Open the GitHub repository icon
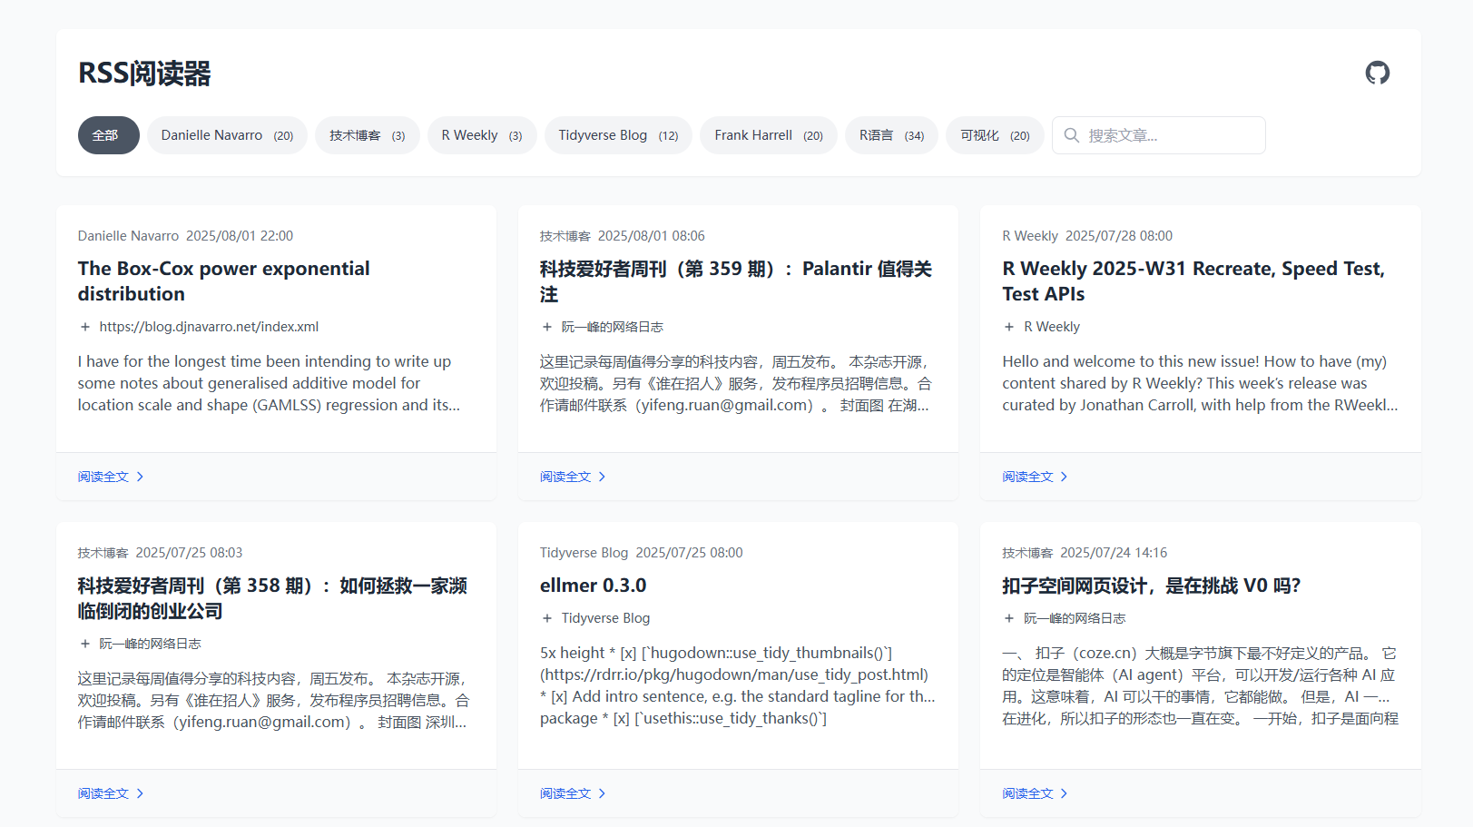Viewport: 1473px width, 827px height. [x=1377, y=73]
